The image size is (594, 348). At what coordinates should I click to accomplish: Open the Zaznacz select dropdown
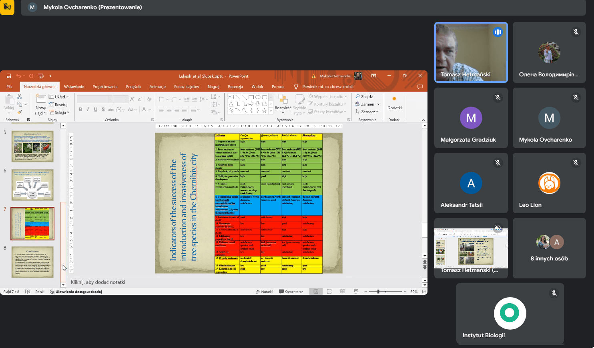click(367, 112)
